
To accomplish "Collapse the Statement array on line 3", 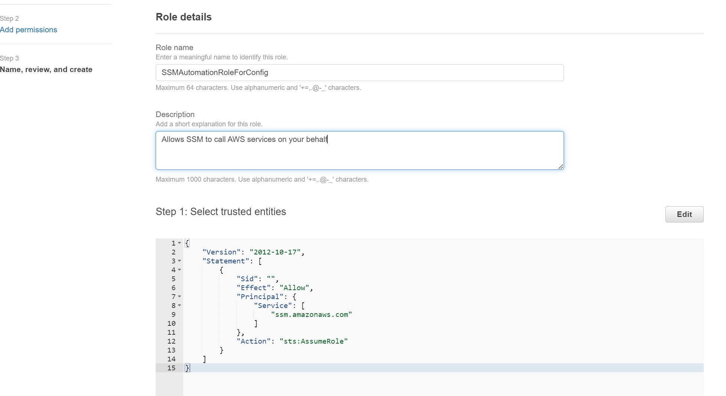I will 179,261.
